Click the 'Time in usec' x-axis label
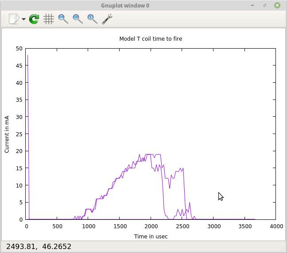The height and width of the screenshot is (253, 287). [151, 237]
